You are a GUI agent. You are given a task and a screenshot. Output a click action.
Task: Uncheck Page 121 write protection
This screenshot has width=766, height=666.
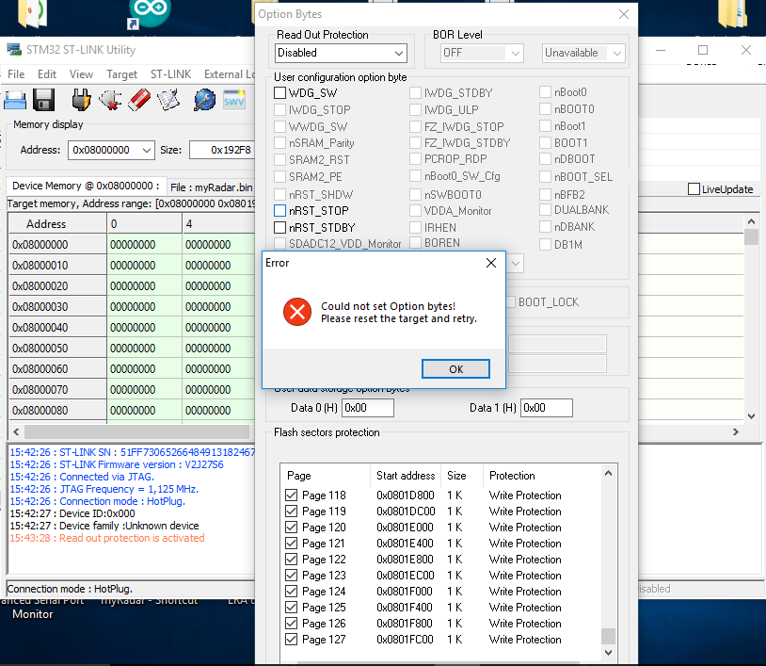tap(291, 543)
